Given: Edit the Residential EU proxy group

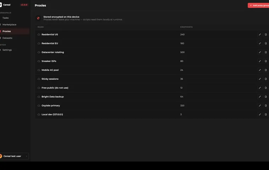Looking at the screenshot, I should click(x=260, y=44).
